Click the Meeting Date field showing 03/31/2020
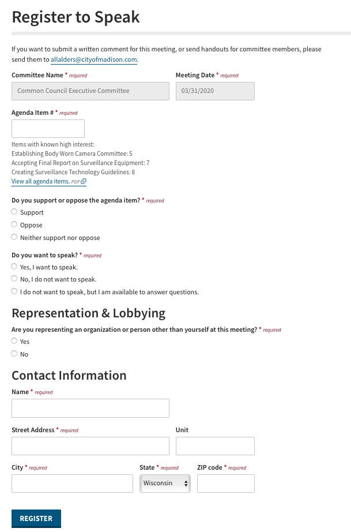This screenshot has width=351, height=532. point(215,91)
